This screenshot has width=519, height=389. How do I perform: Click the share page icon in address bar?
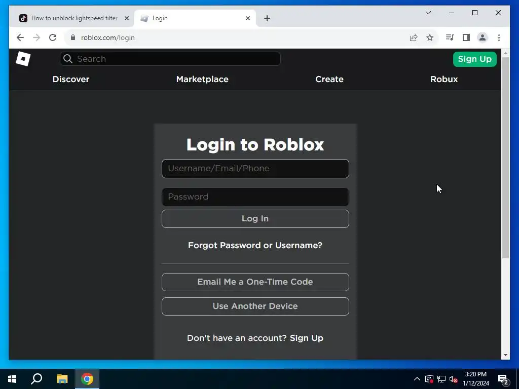click(414, 37)
